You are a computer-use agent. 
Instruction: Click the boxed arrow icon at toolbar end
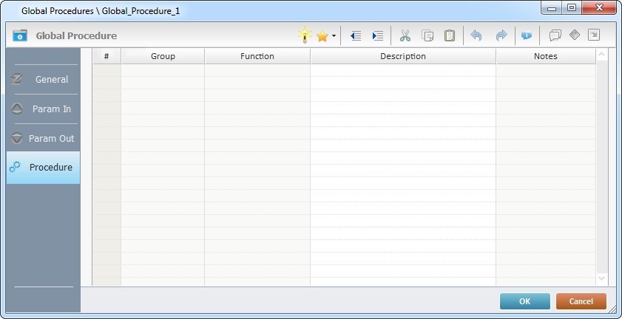pos(593,35)
